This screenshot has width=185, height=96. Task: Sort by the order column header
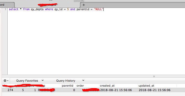click(80, 86)
